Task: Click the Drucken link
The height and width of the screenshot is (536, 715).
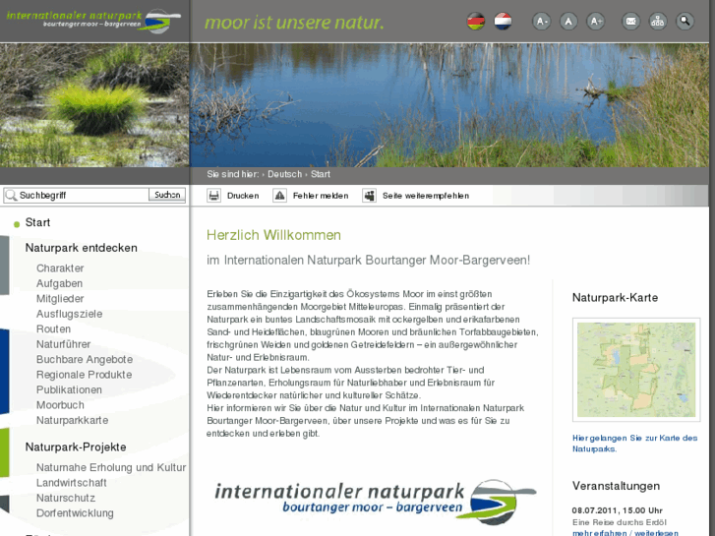Action: (x=243, y=196)
